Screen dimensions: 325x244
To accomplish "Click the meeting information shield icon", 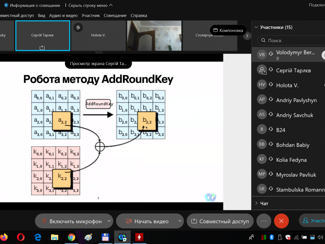I will point(6,5).
